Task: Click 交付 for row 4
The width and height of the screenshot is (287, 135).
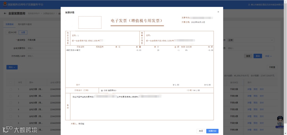Action: 261,109
